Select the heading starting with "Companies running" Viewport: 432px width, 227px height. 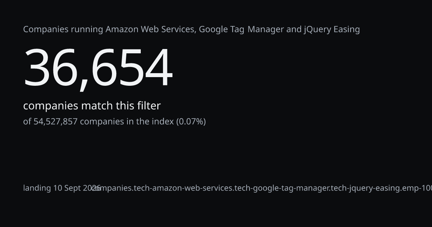coord(192,30)
